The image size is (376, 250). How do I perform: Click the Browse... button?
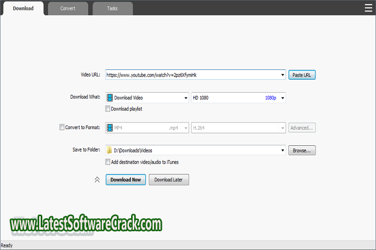302,151
